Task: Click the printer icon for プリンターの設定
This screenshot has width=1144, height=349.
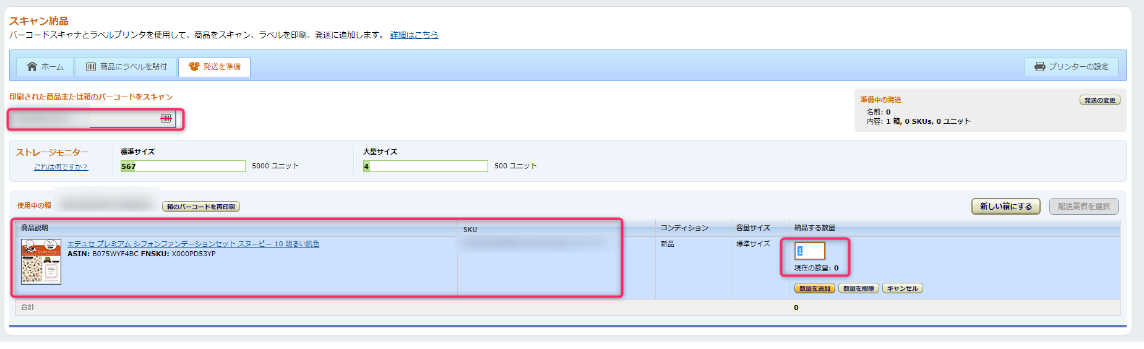Action: (1039, 67)
